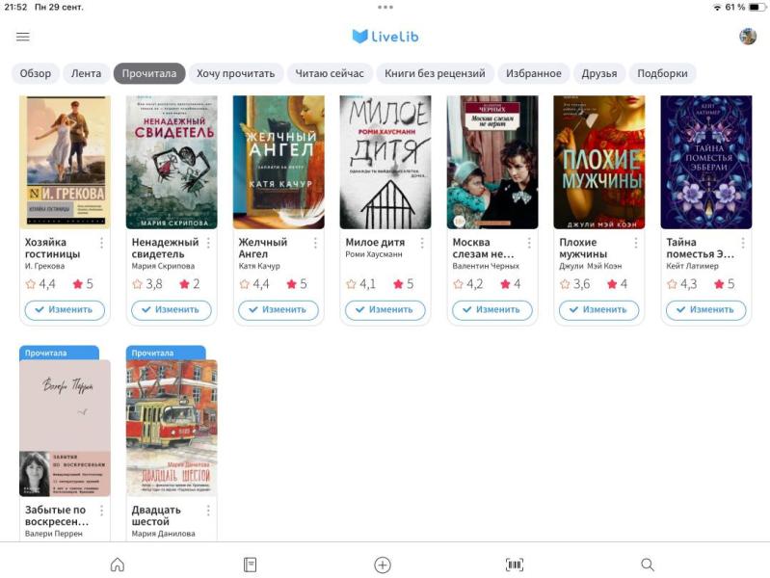Tap the LiveLib logo
The width and height of the screenshot is (770, 578).
coord(385,37)
